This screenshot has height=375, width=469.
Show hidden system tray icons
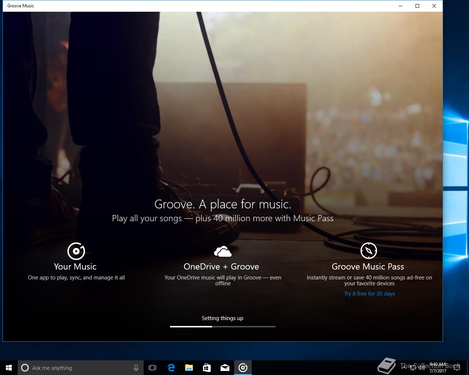click(404, 367)
